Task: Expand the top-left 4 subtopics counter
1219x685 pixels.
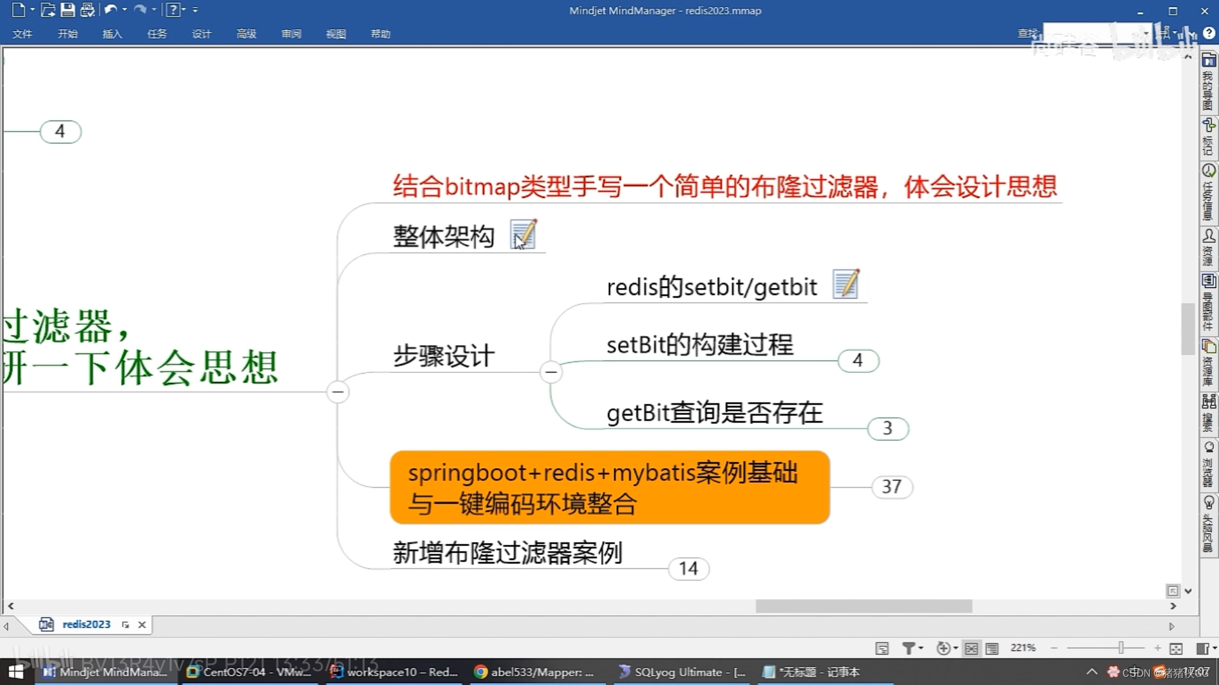Action: pos(60,131)
